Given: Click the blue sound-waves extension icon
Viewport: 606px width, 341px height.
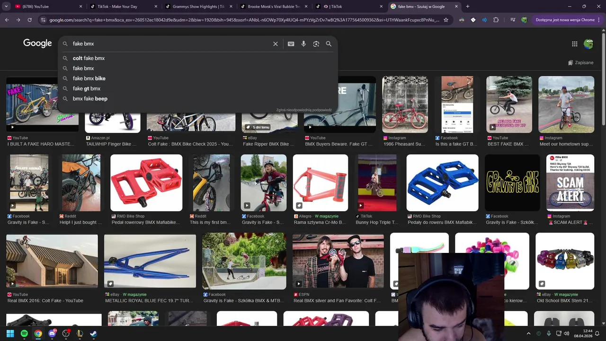Looking at the screenshot, I should 484,20.
